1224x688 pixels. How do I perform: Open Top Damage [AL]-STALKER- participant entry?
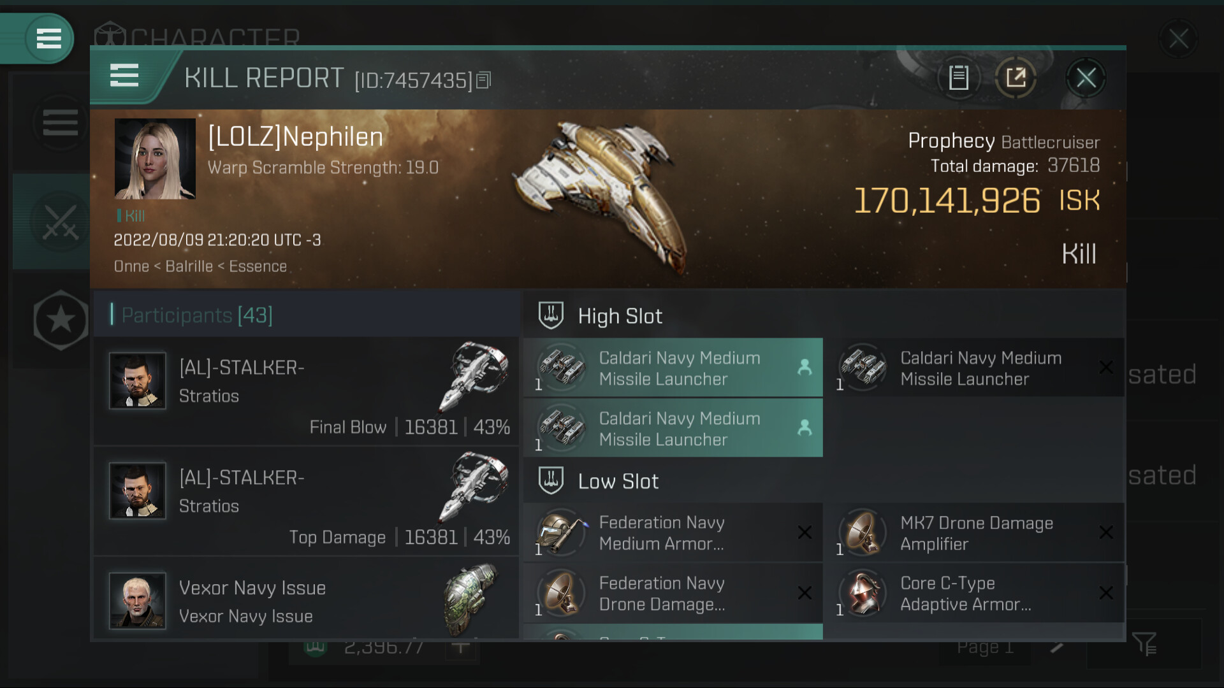click(306, 501)
